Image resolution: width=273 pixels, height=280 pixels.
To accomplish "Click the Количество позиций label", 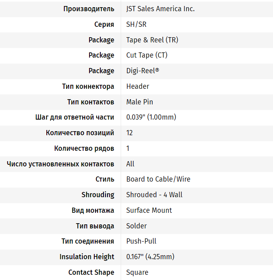I will click(x=80, y=133).
